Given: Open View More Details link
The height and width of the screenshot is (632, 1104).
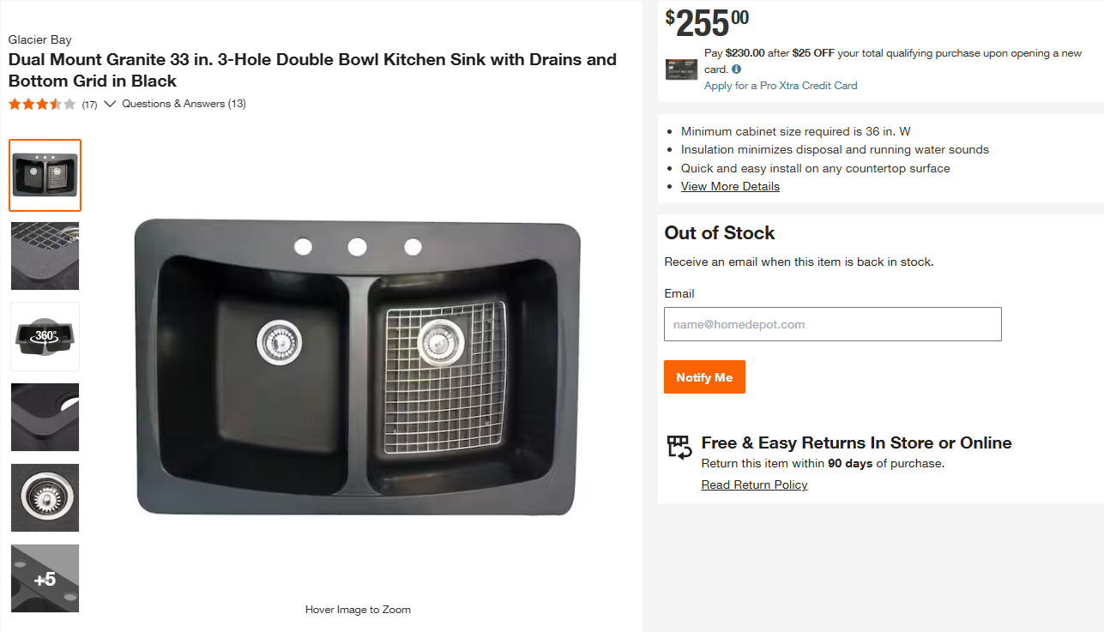Looking at the screenshot, I should 730,186.
